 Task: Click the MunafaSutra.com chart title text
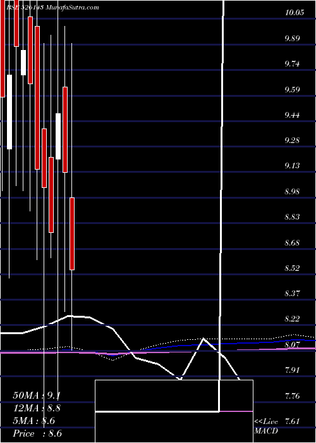point(72,8)
